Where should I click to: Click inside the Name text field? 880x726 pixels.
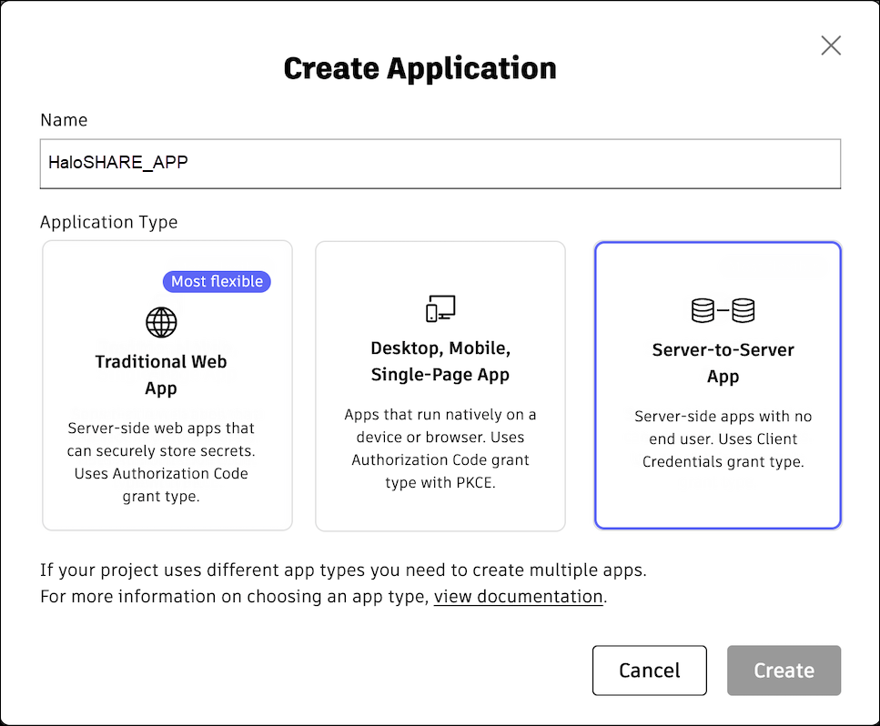tap(440, 164)
